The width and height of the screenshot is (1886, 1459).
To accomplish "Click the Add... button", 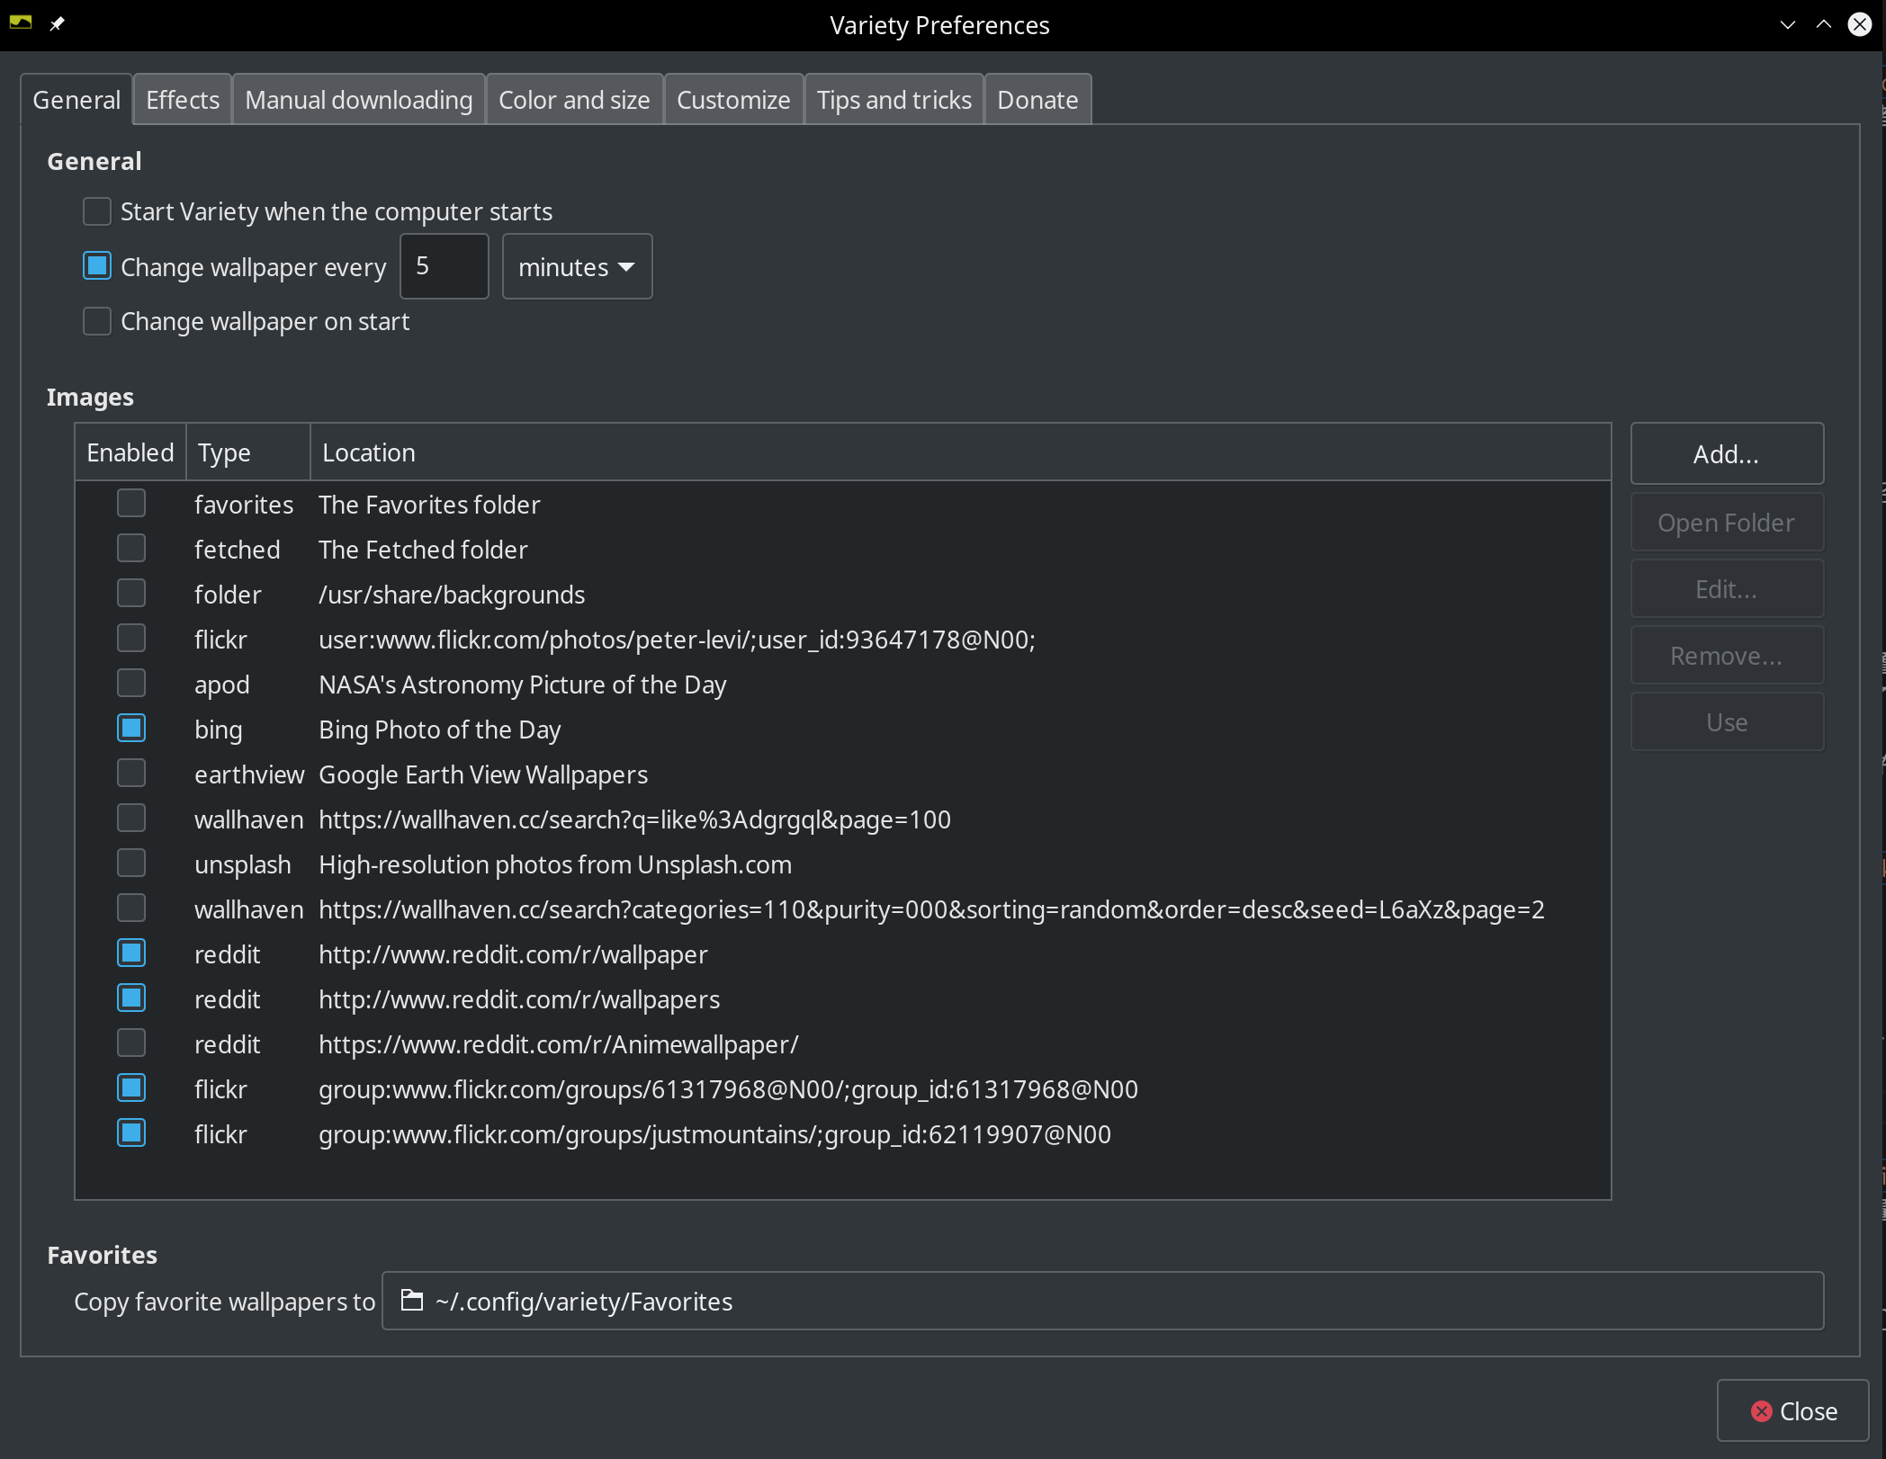I will tap(1726, 454).
